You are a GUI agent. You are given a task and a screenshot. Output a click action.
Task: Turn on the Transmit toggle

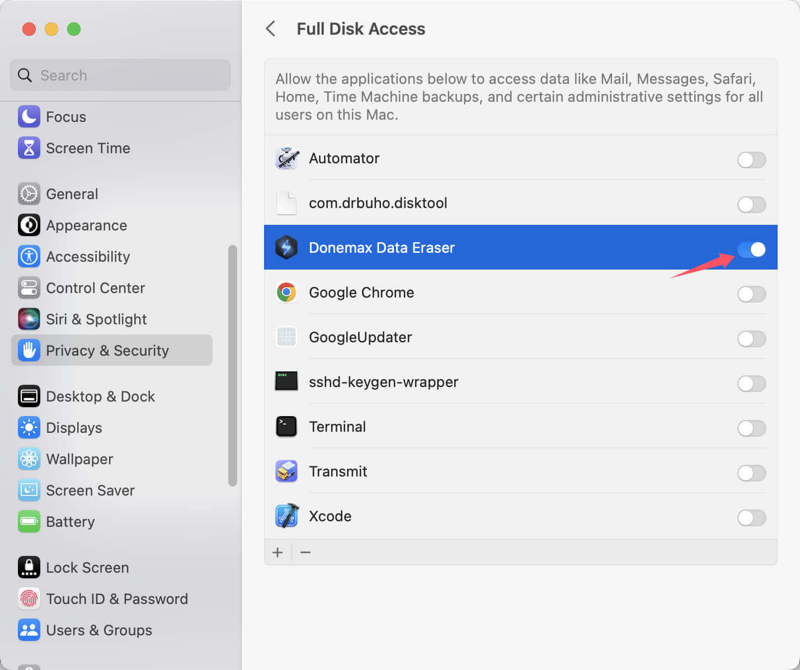tap(751, 473)
